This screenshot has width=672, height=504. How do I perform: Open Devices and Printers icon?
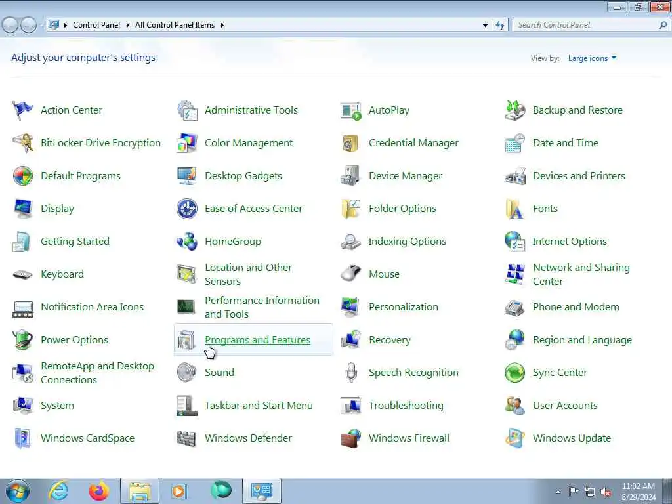tap(514, 176)
